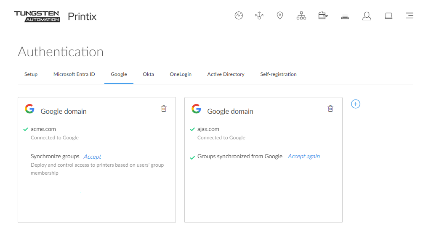
Task: Delete the ajax.com Google domain
Action: tap(330, 109)
